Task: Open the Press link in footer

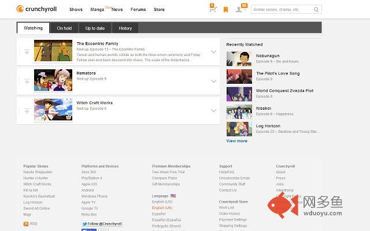Action: [x=281, y=178]
